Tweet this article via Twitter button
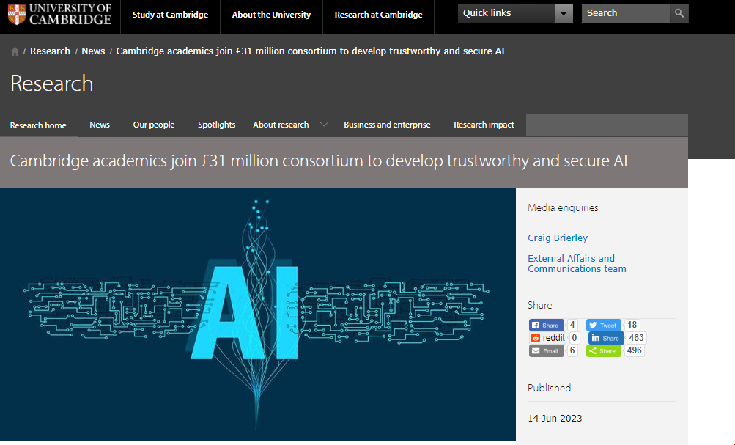Viewport: 735px width, 445px height. (x=604, y=325)
